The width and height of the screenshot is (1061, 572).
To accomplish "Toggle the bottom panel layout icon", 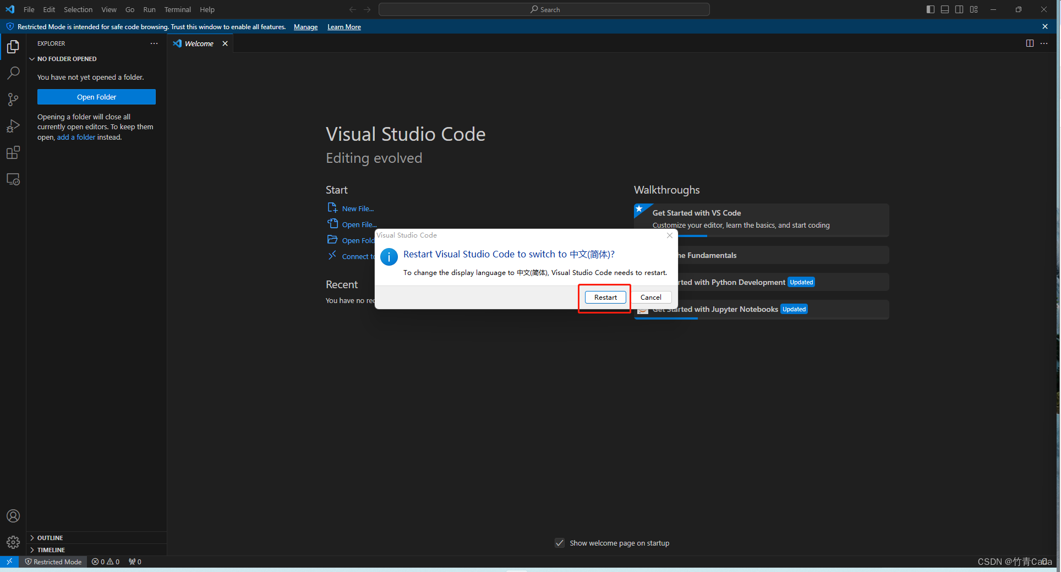I will [x=945, y=9].
